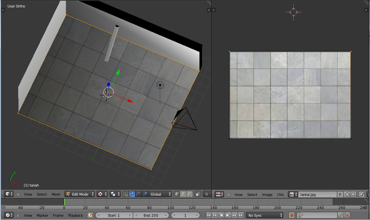The image size is (370, 220).
Task: Jump to the next keyframe
Action: 234,215
